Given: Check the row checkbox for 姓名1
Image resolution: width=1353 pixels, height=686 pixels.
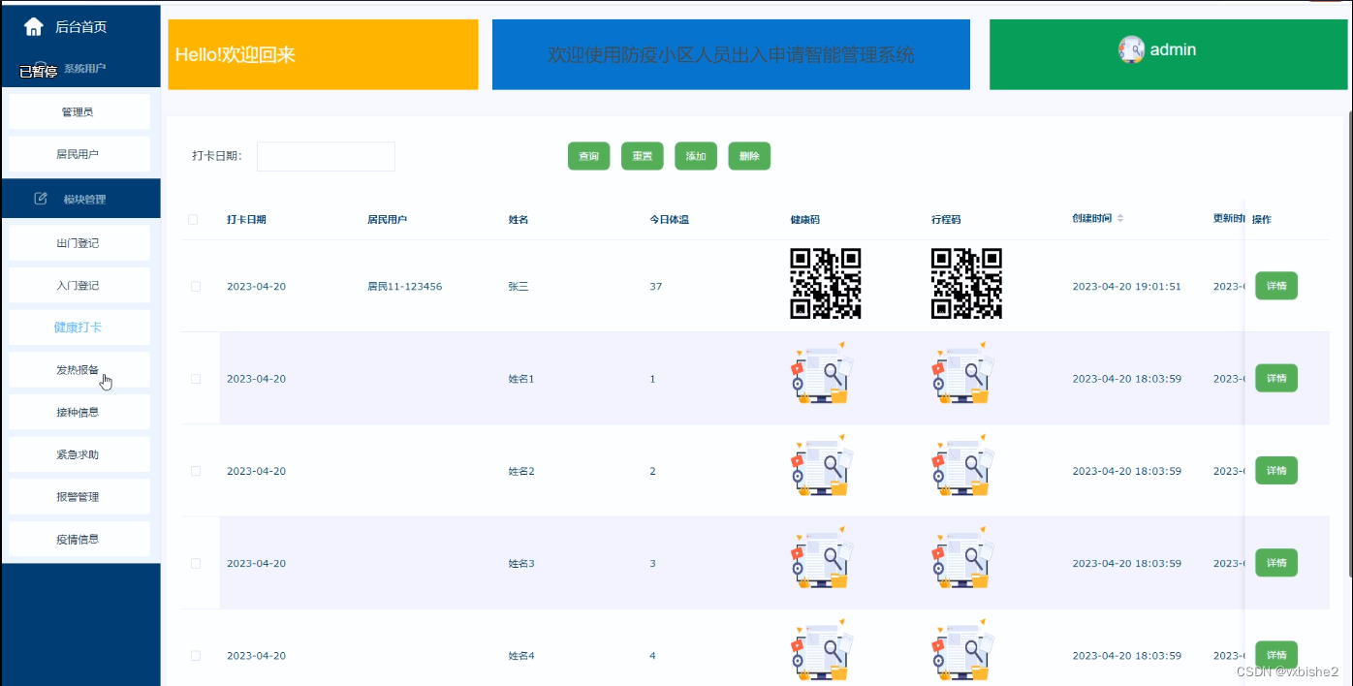Looking at the screenshot, I should 196,379.
